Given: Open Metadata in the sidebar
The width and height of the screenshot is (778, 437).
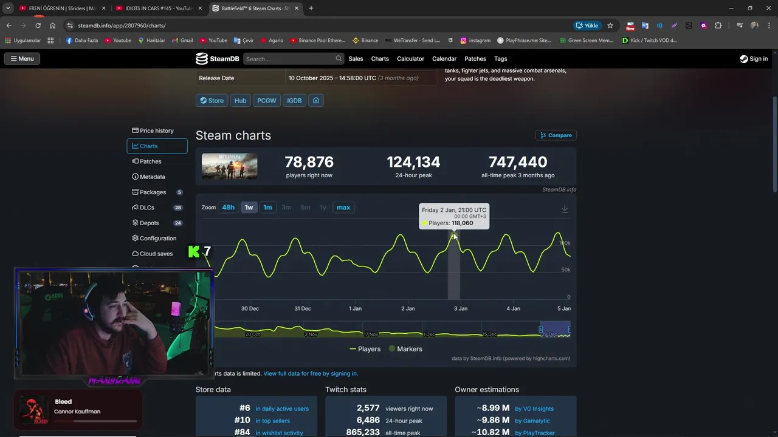Looking at the screenshot, I should click(157, 177).
